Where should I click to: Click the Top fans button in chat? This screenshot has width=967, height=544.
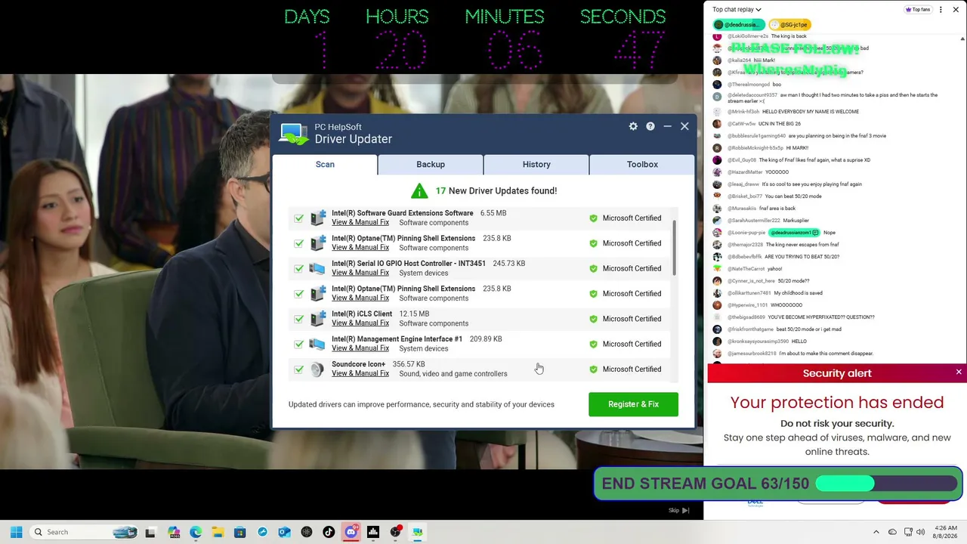918,10
